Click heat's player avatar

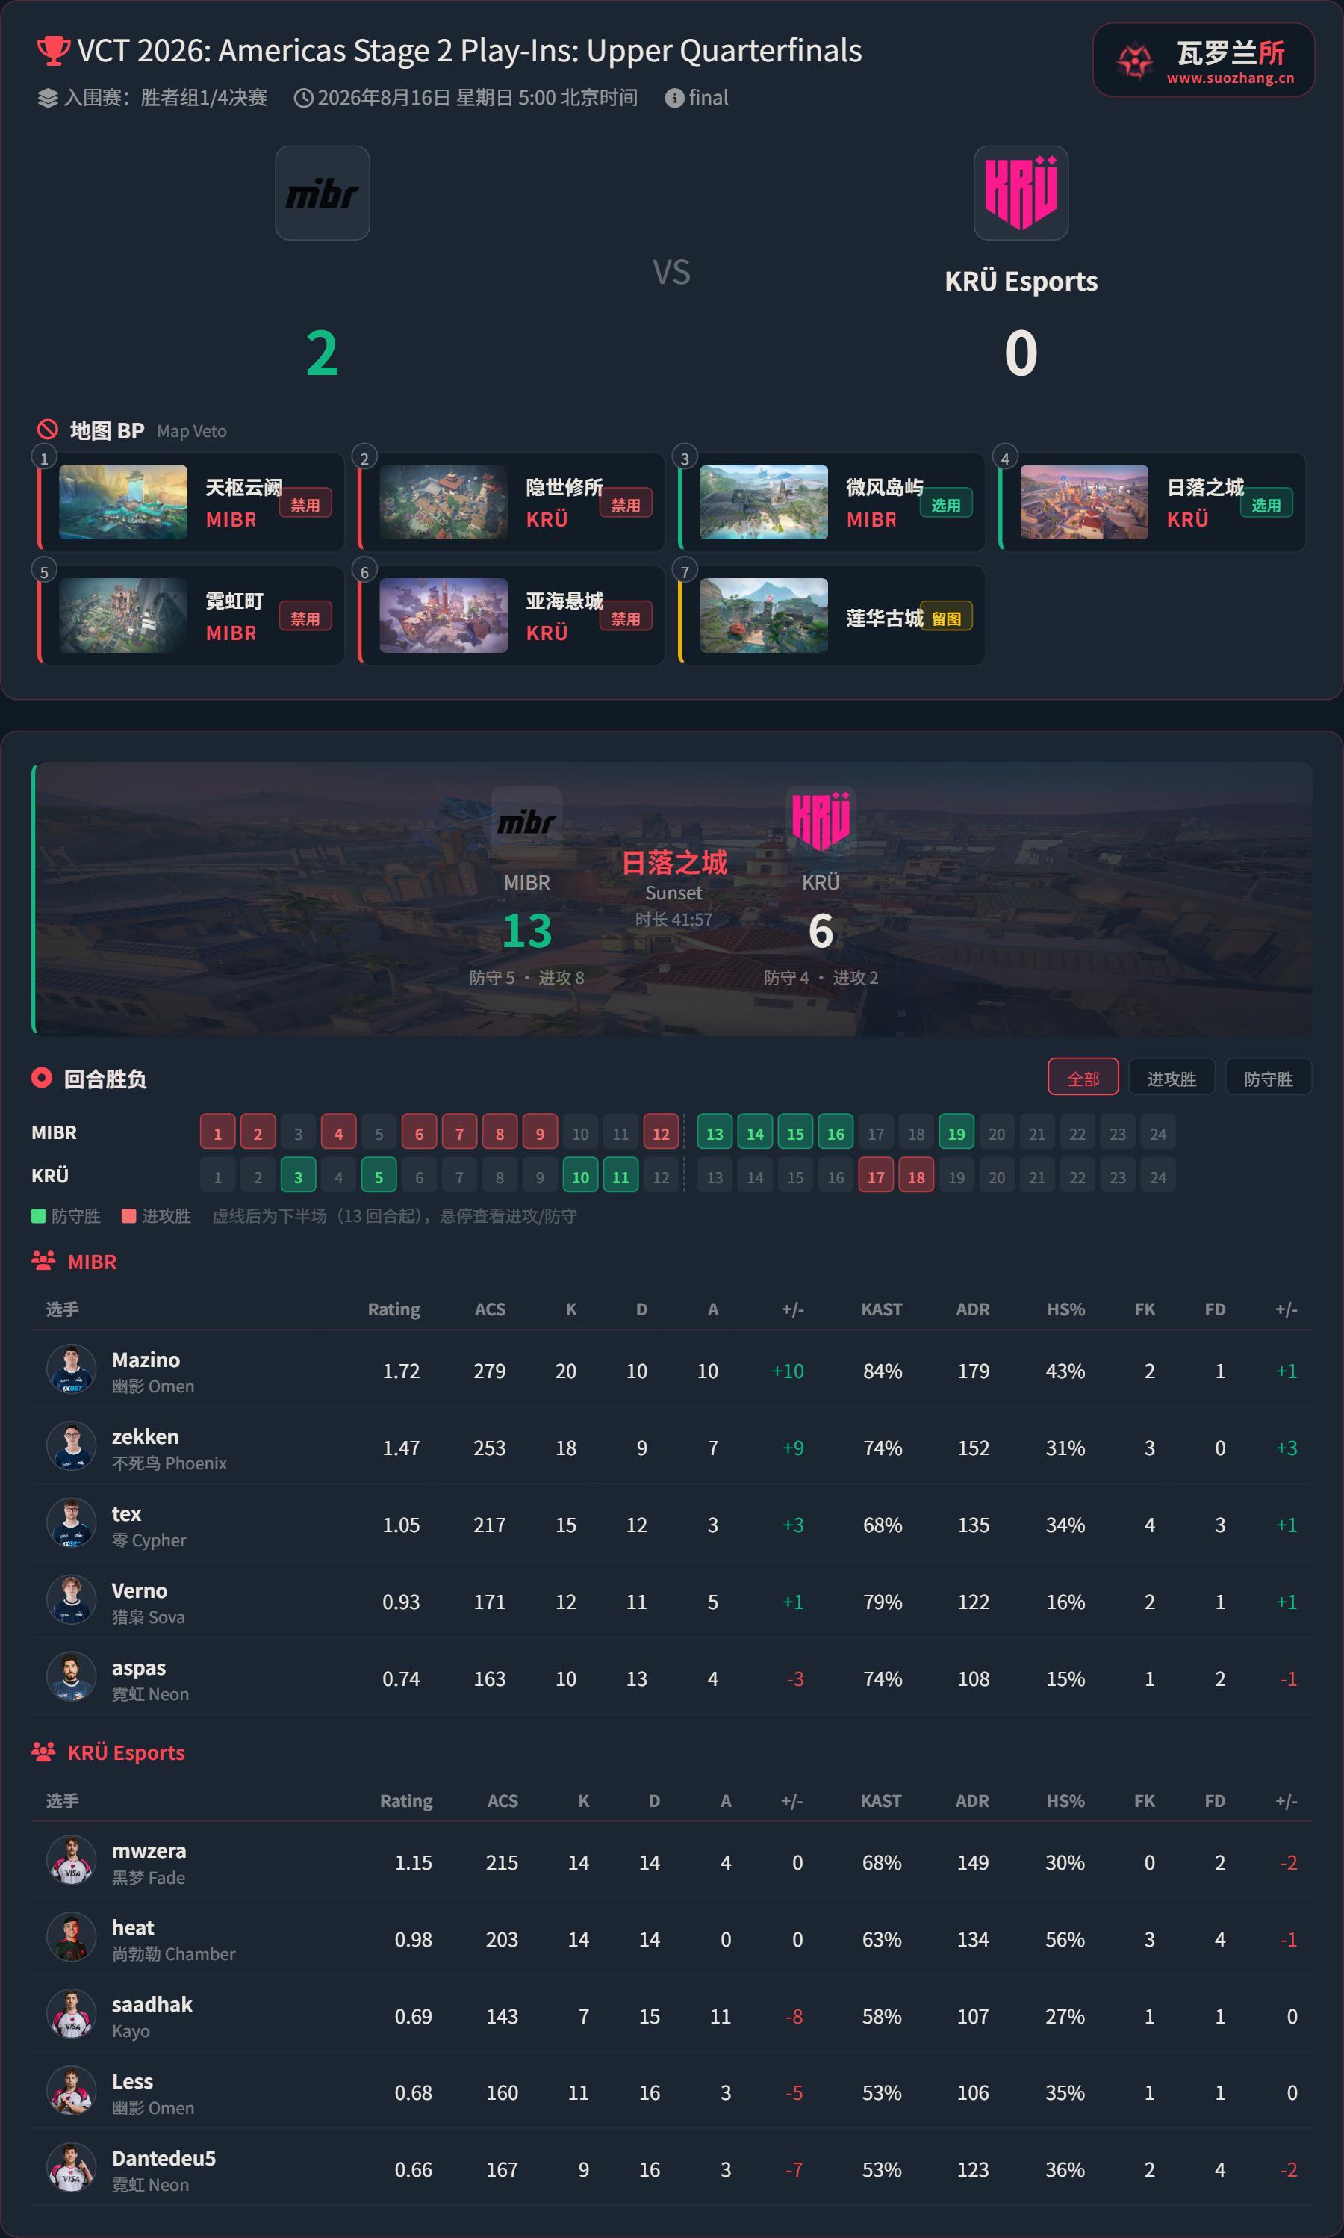click(x=72, y=1936)
